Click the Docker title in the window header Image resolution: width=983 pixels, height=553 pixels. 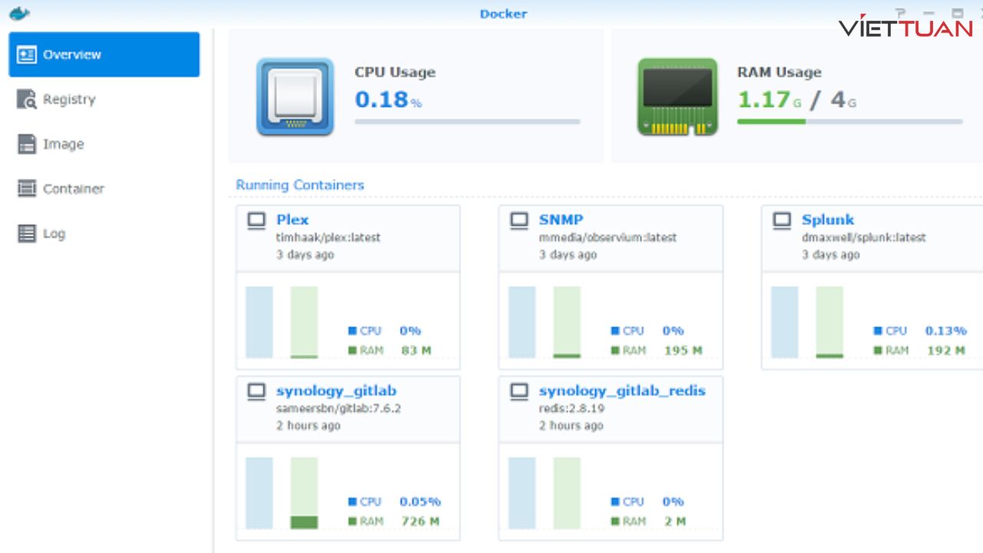click(504, 13)
